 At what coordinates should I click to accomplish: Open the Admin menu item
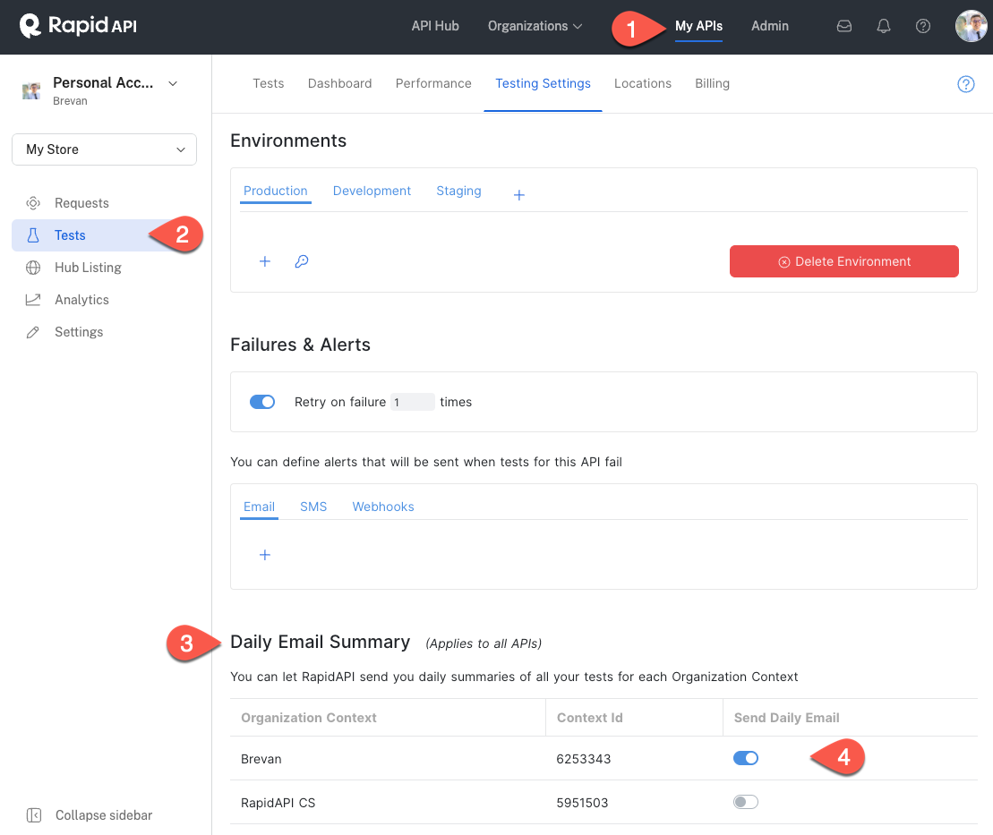(769, 26)
